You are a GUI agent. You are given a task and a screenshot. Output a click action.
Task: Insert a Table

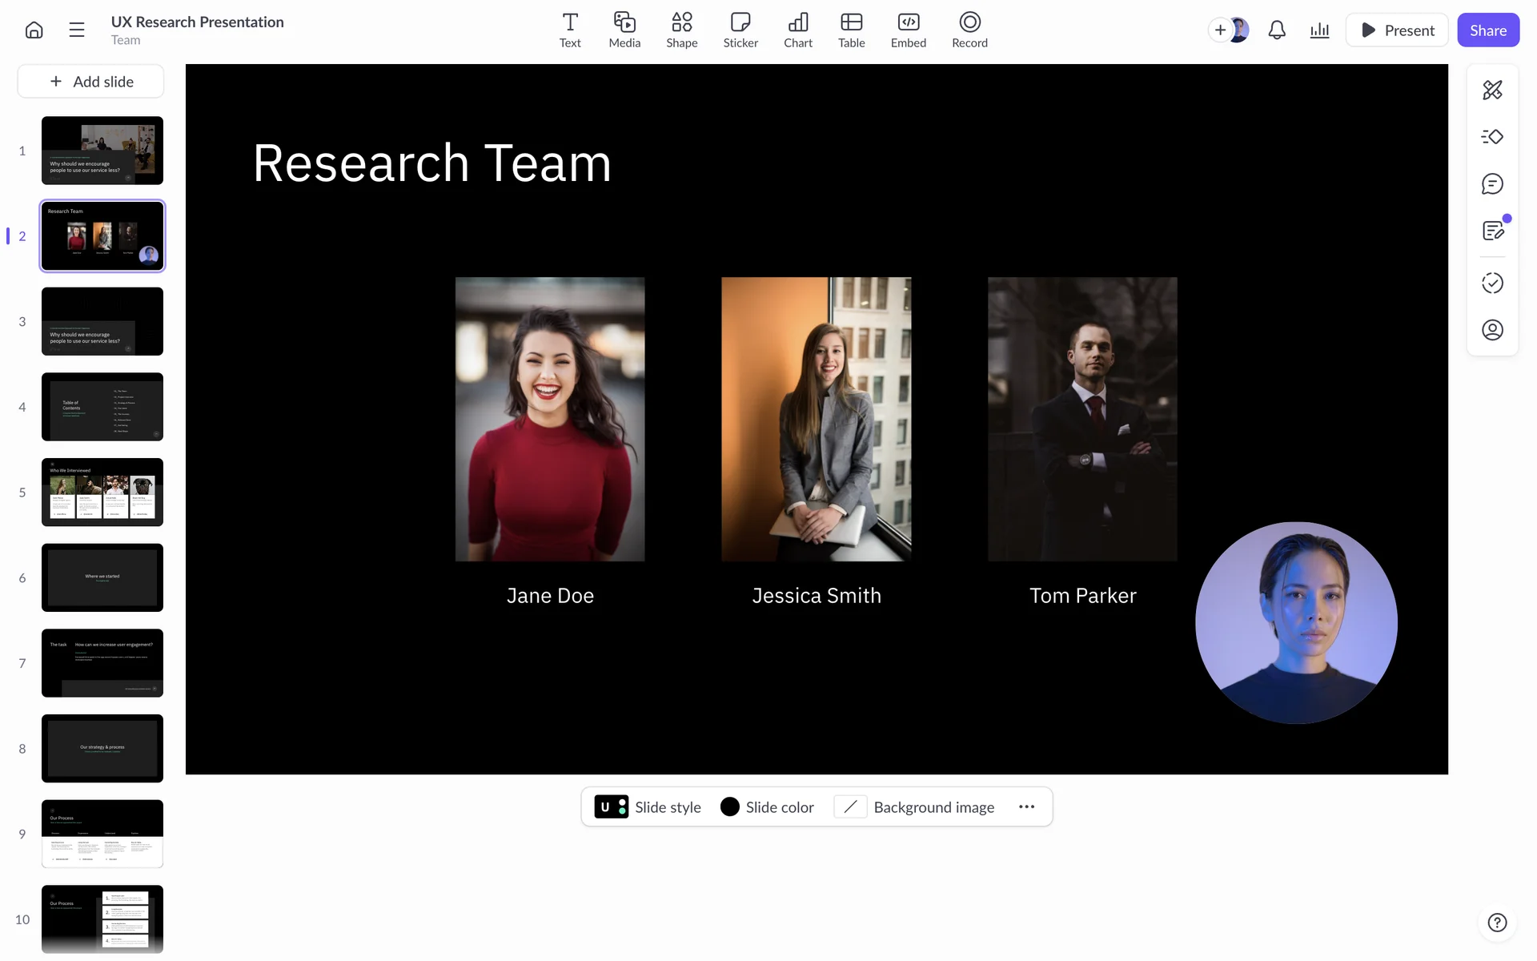851,30
